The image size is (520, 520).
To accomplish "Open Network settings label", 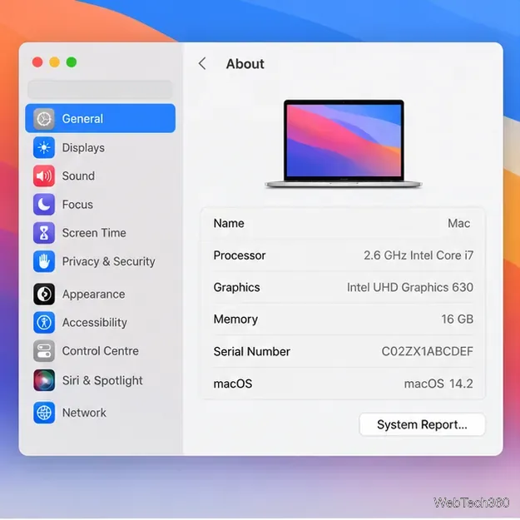I will (x=84, y=413).
